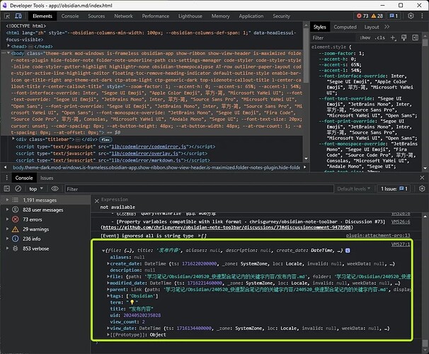Expand the parent Link property
The height and width of the screenshot is (354, 429).
click(x=108, y=290)
